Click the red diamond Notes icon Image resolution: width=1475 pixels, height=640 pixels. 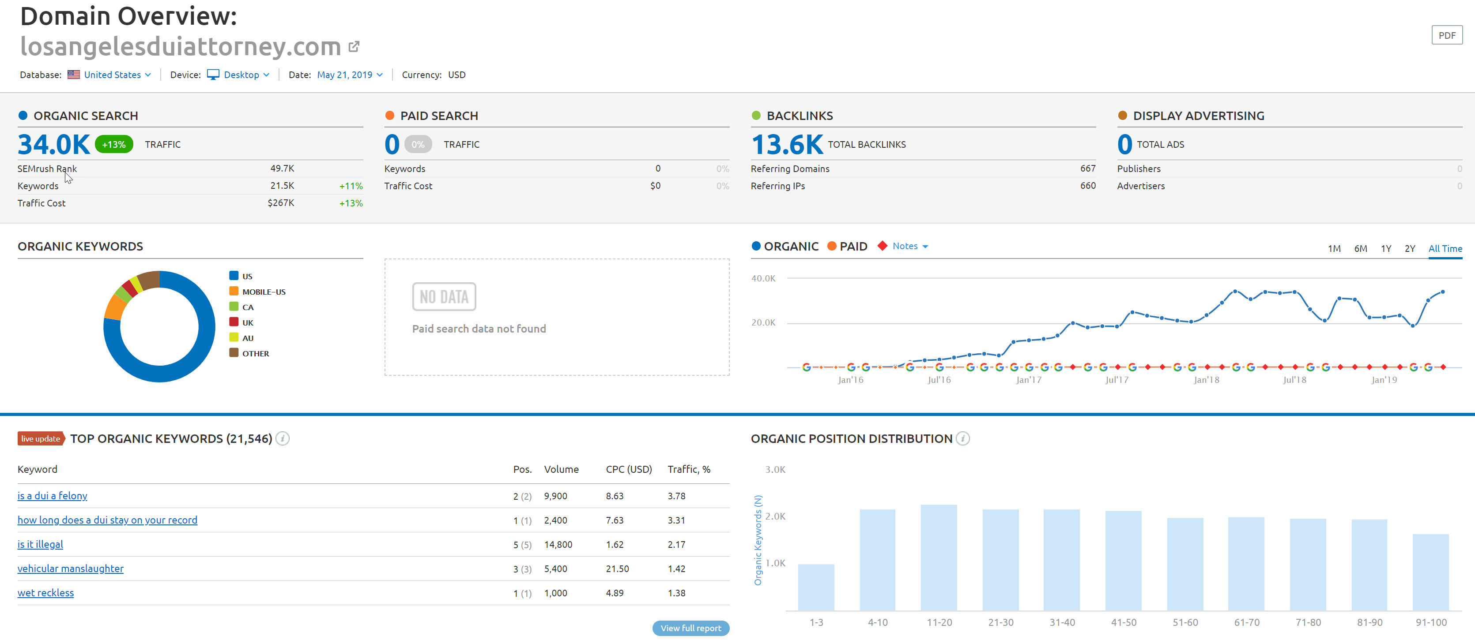[883, 246]
